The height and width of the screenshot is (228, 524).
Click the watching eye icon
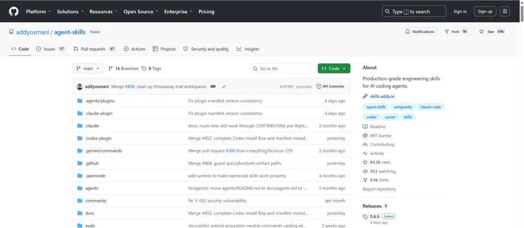point(365,171)
